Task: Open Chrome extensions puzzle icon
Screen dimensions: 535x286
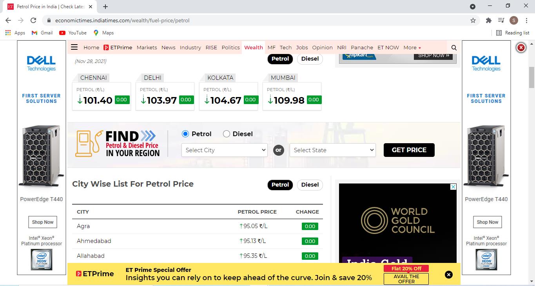Action: pos(488,20)
